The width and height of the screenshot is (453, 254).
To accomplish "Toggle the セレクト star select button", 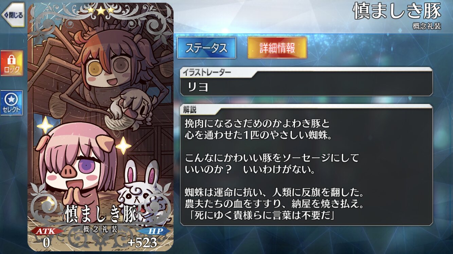I will pos(12,103).
